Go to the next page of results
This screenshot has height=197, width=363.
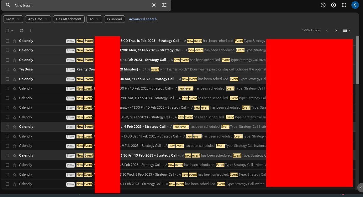pyautogui.click(x=336, y=30)
